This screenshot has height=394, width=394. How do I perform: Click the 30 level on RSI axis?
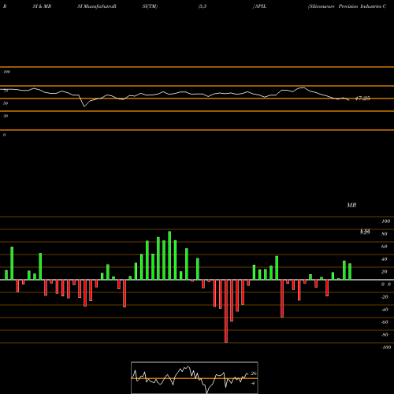pos(6,116)
